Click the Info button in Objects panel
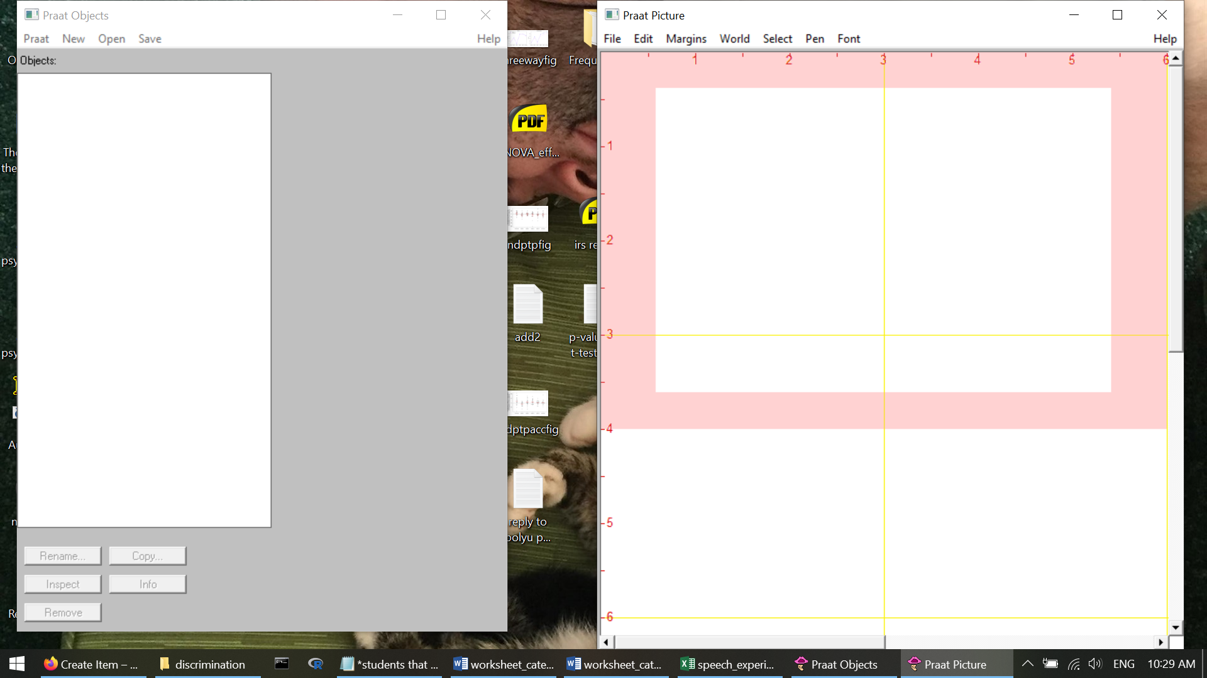The image size is (1207, 678). (148, 584)
